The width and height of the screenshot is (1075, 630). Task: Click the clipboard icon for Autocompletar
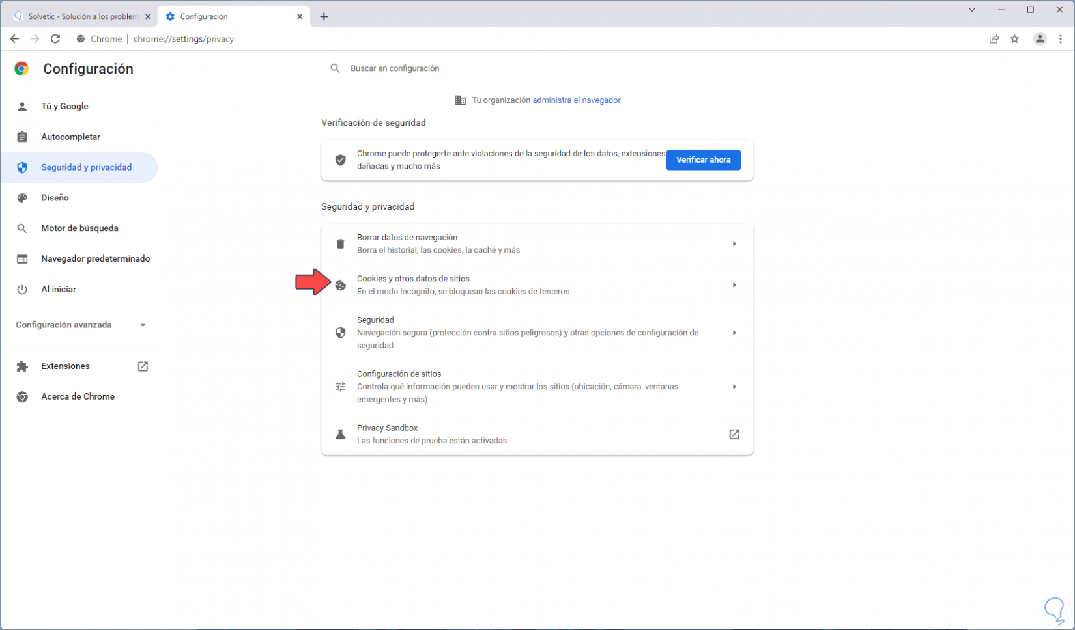tap(22, 137)
